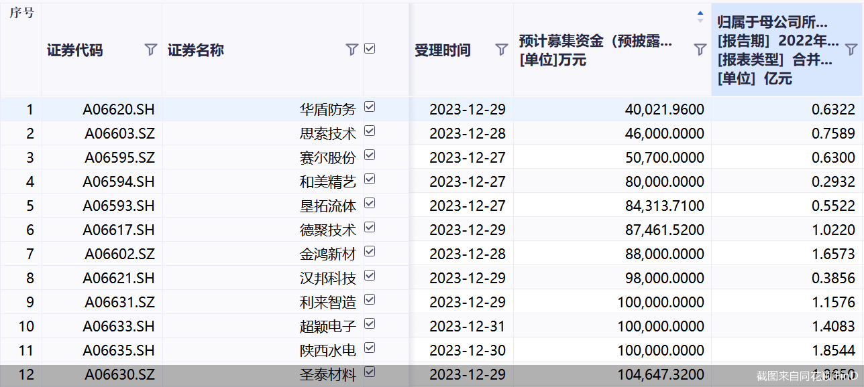Open filter for 归属于母公司 column
Image resolution: width=864 pixels, height=387 pixels.
[x=851, y=50]
